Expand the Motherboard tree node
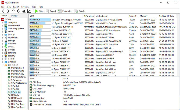The image size is (180, 110). (x=2, y=26)
